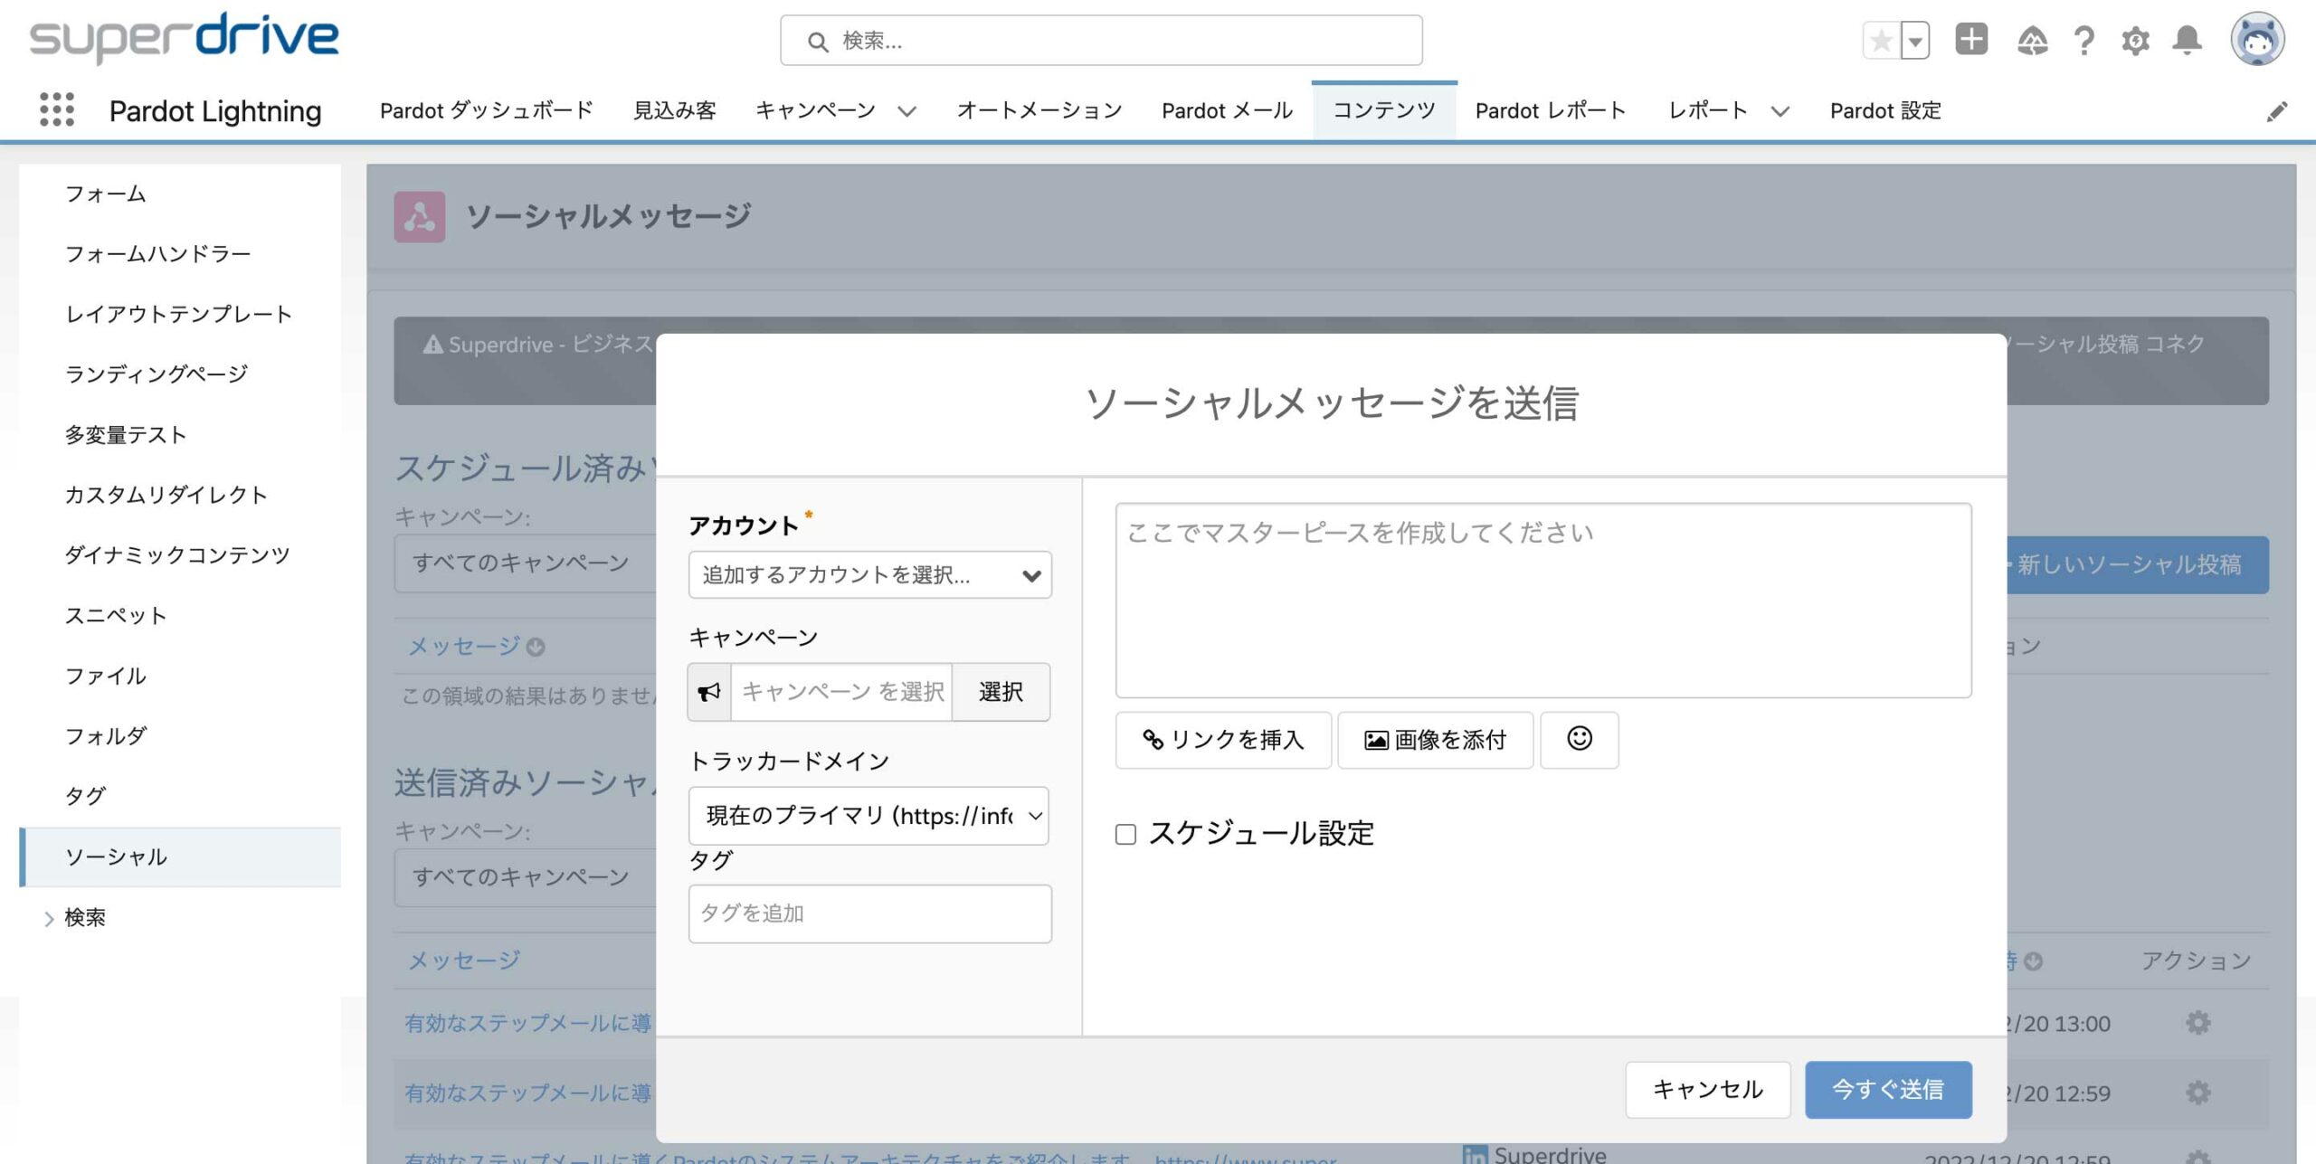Open the notifications bell

[2188, 41]
